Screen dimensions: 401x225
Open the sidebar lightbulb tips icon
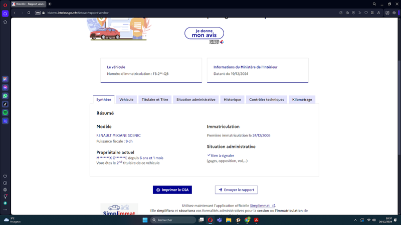click(x=5, y=196)
